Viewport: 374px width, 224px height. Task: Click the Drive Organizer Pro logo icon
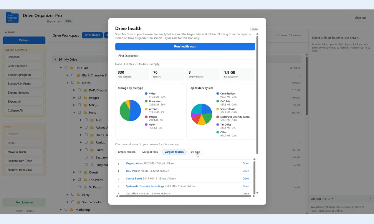[x=12, y=17]
